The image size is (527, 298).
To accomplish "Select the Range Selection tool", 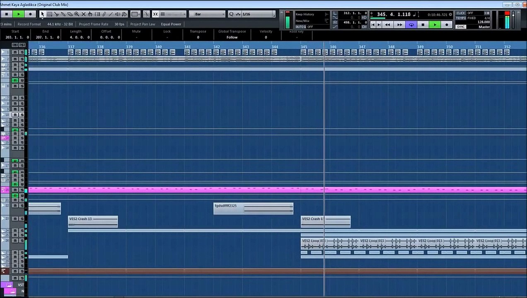I will click(x=49, y=14).
